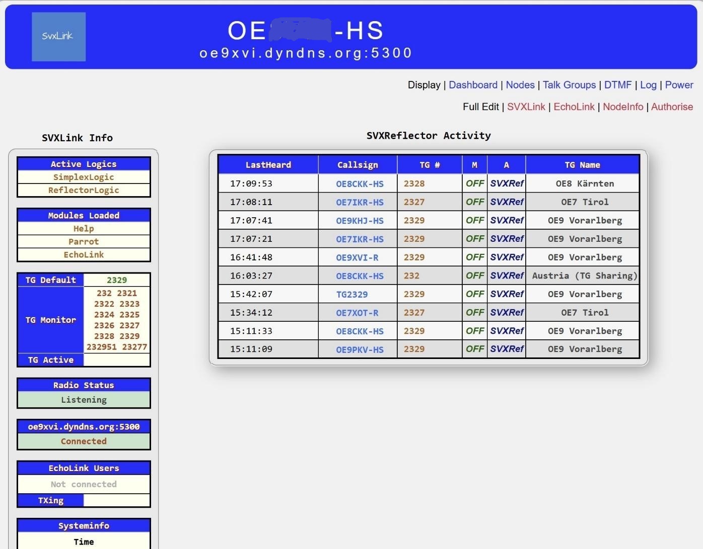Image resolution: width=703 pixels, height=549 pixels.
Task: Open callsign OE9KHJ-HS in activity table
Action: (x=360, y=221)
